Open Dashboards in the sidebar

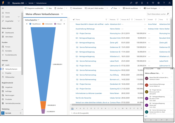(x=9, y=33)
